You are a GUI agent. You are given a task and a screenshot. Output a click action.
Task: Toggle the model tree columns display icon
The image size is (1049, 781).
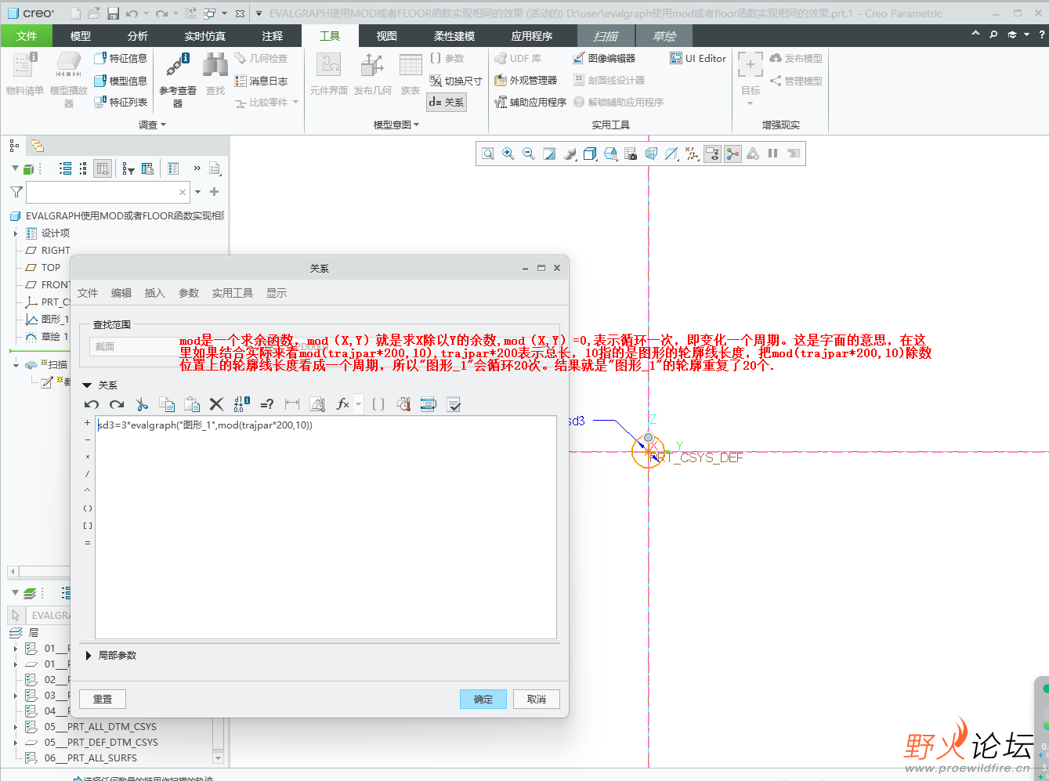point(103,168)
